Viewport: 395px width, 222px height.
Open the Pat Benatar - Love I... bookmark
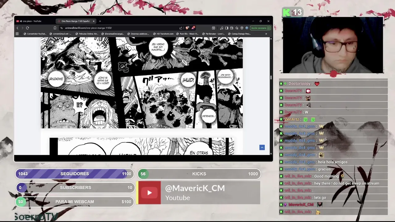click(214, 34)
